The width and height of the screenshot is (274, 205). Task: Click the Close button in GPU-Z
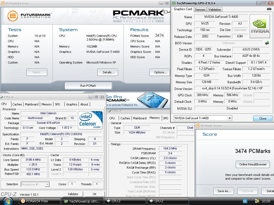(x=263, y=118)
